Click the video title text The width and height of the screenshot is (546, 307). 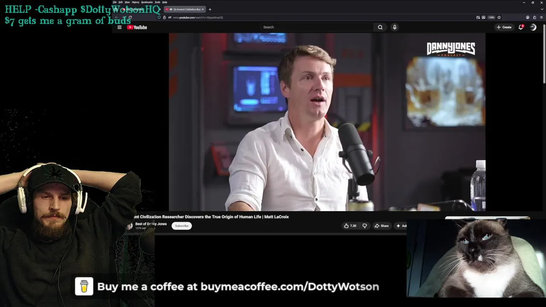[212, 217]
